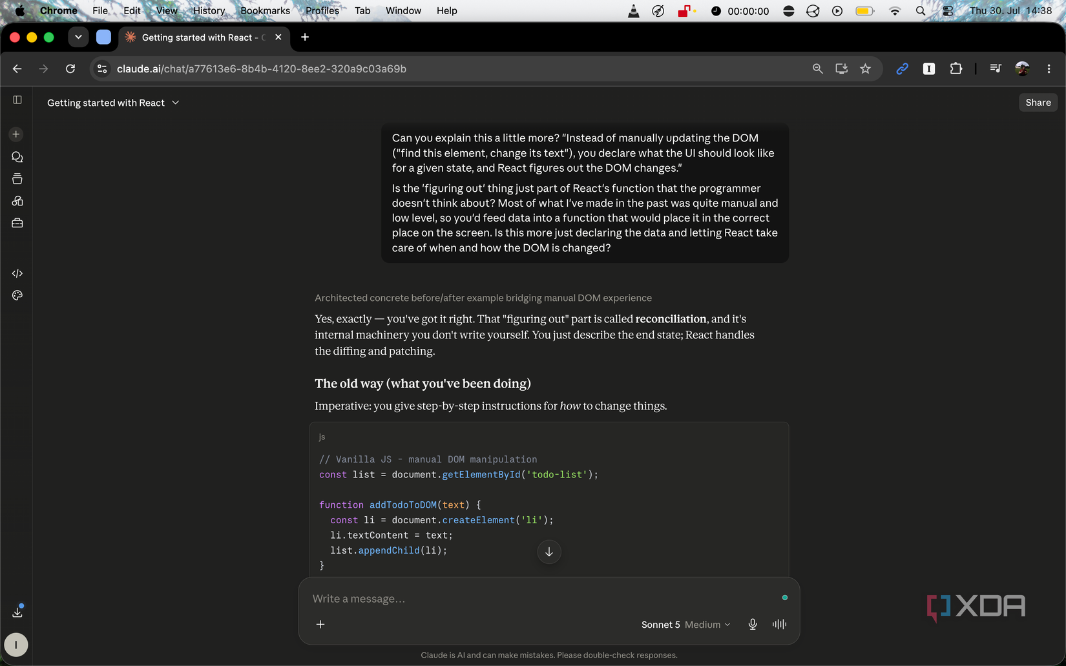Reload the page
This screenshot has height=666, width=1066.
(x=70, y=68)
